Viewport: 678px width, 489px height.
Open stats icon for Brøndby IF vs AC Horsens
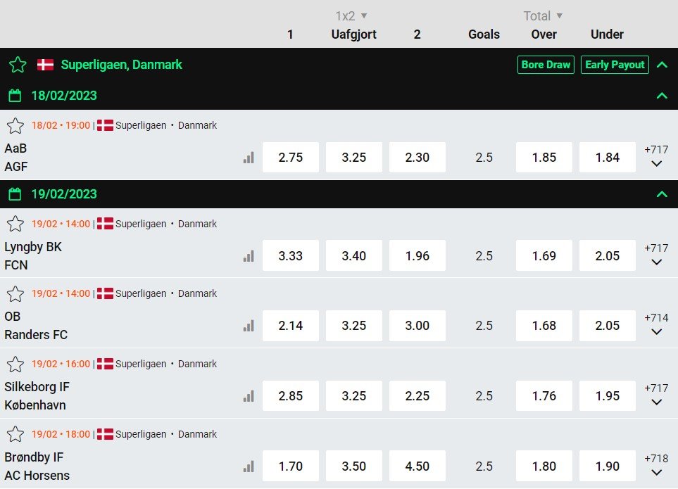(249, 466)
